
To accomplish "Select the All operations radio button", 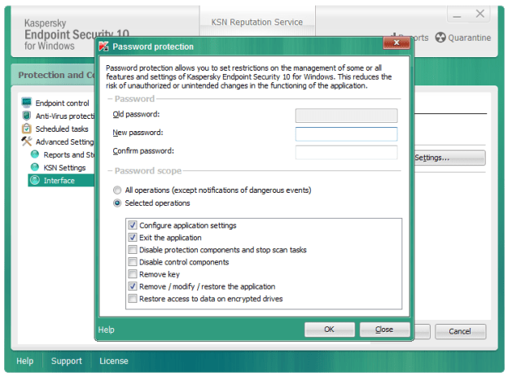I will click(118, 190).
